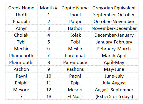
Task: Click the Phamenoth cell
Action: (21, 55)
